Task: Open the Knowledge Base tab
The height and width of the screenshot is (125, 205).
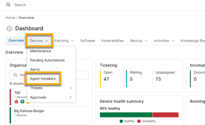Action: (x=193, y=41)
